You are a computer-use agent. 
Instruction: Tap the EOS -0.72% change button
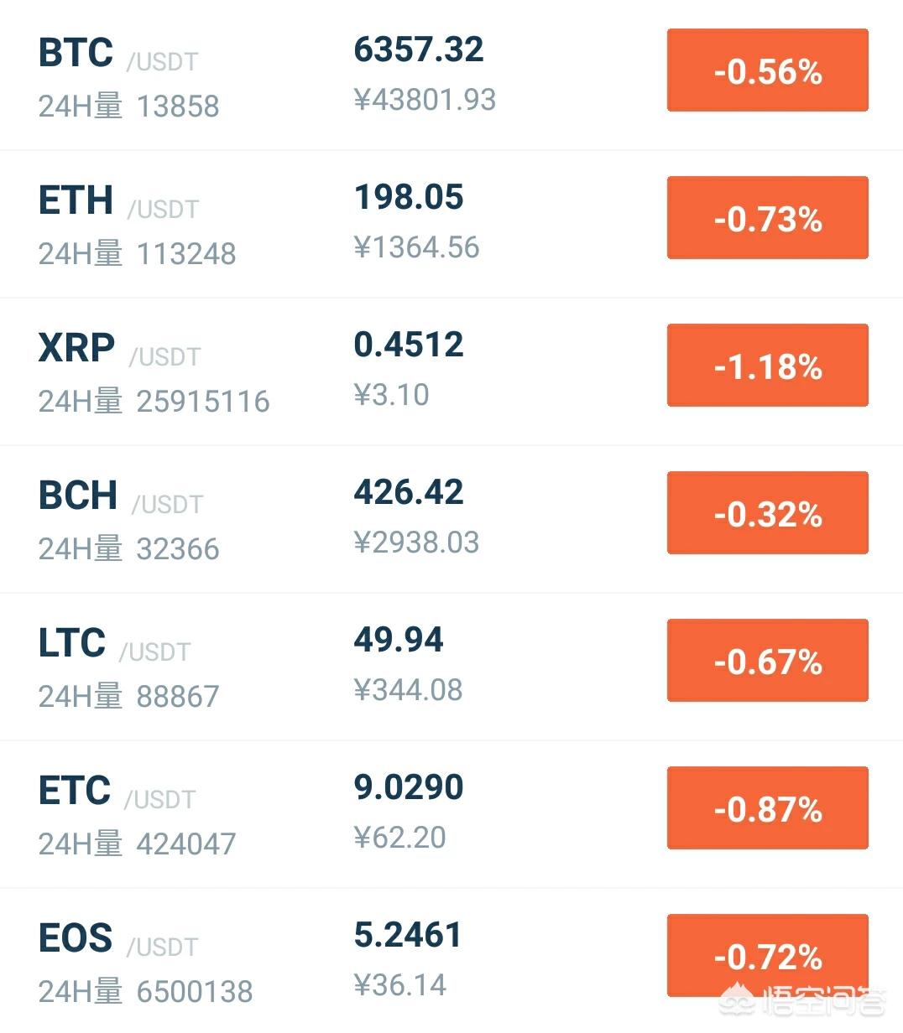click(x=767, y=956)
